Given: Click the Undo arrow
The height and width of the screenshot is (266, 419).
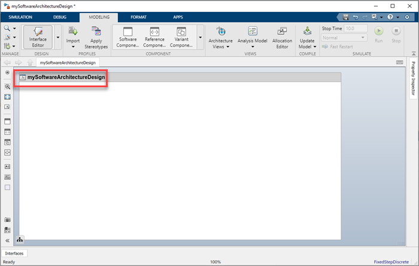Looking at the screenshot, I should tap(356, 17).
